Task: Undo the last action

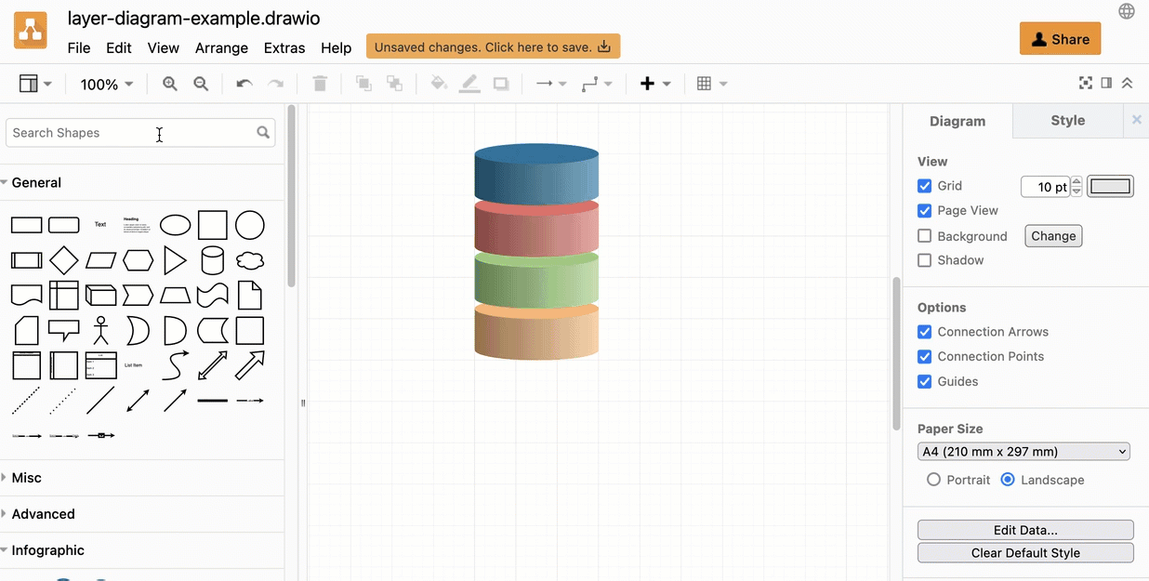Action: coord(244,84)
